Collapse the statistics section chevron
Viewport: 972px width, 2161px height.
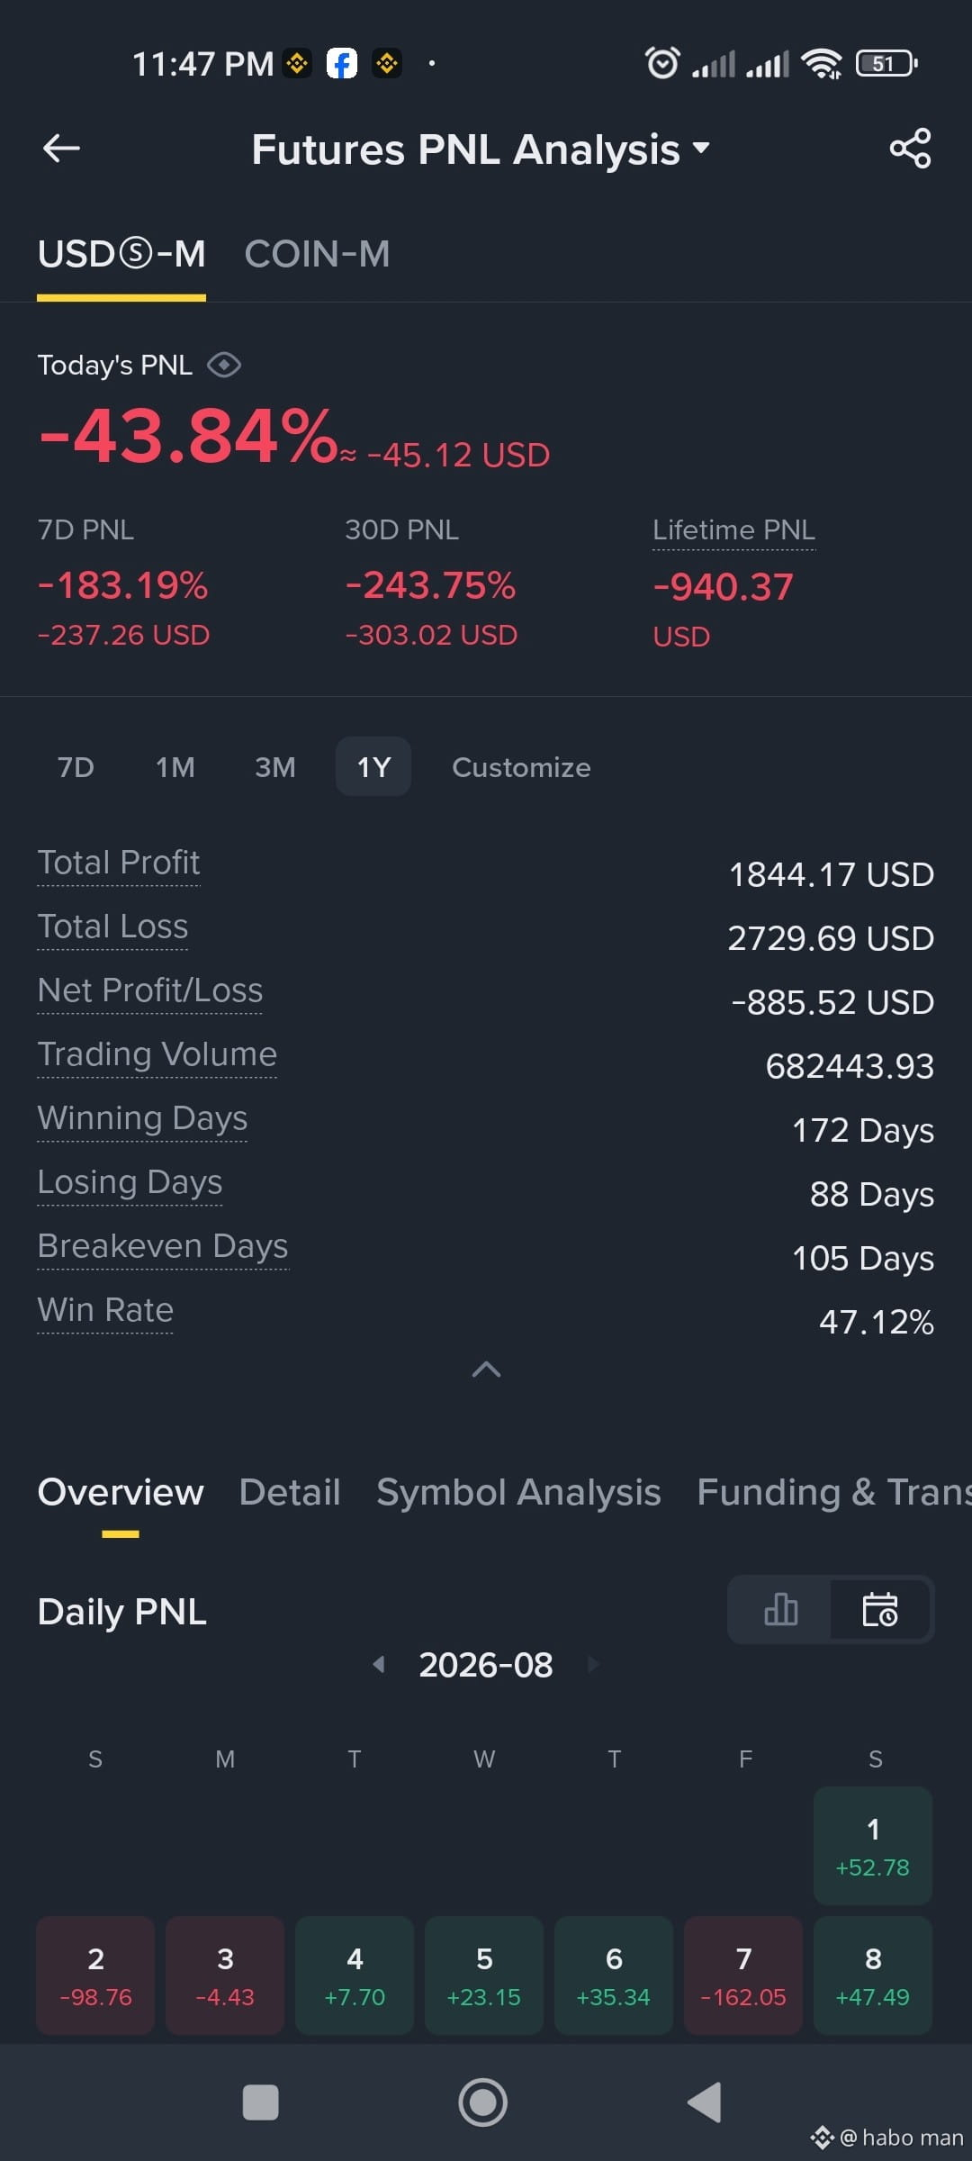click(486, 1370)
